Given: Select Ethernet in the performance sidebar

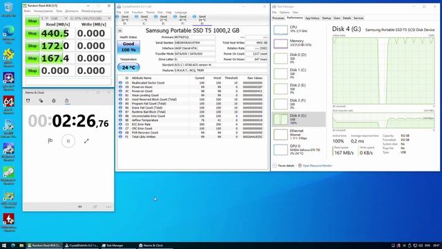Looking at the screenshot, I should [x=299, y=134].
